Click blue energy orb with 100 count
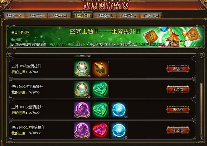 tap(119, 130)
